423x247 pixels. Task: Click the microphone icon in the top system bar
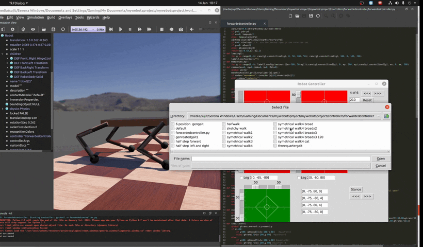[x=403, y=3]
